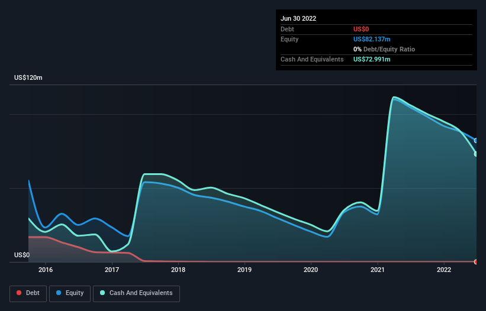Click the Debt row label in the tooltip

coord(287,29)
